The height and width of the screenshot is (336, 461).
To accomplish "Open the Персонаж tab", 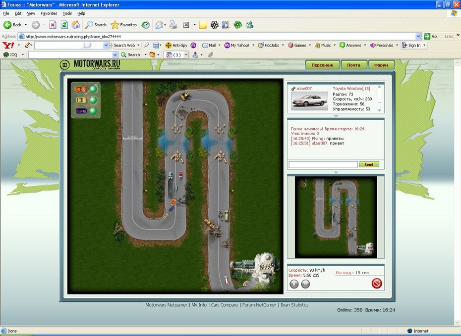I will pos(322,65).
